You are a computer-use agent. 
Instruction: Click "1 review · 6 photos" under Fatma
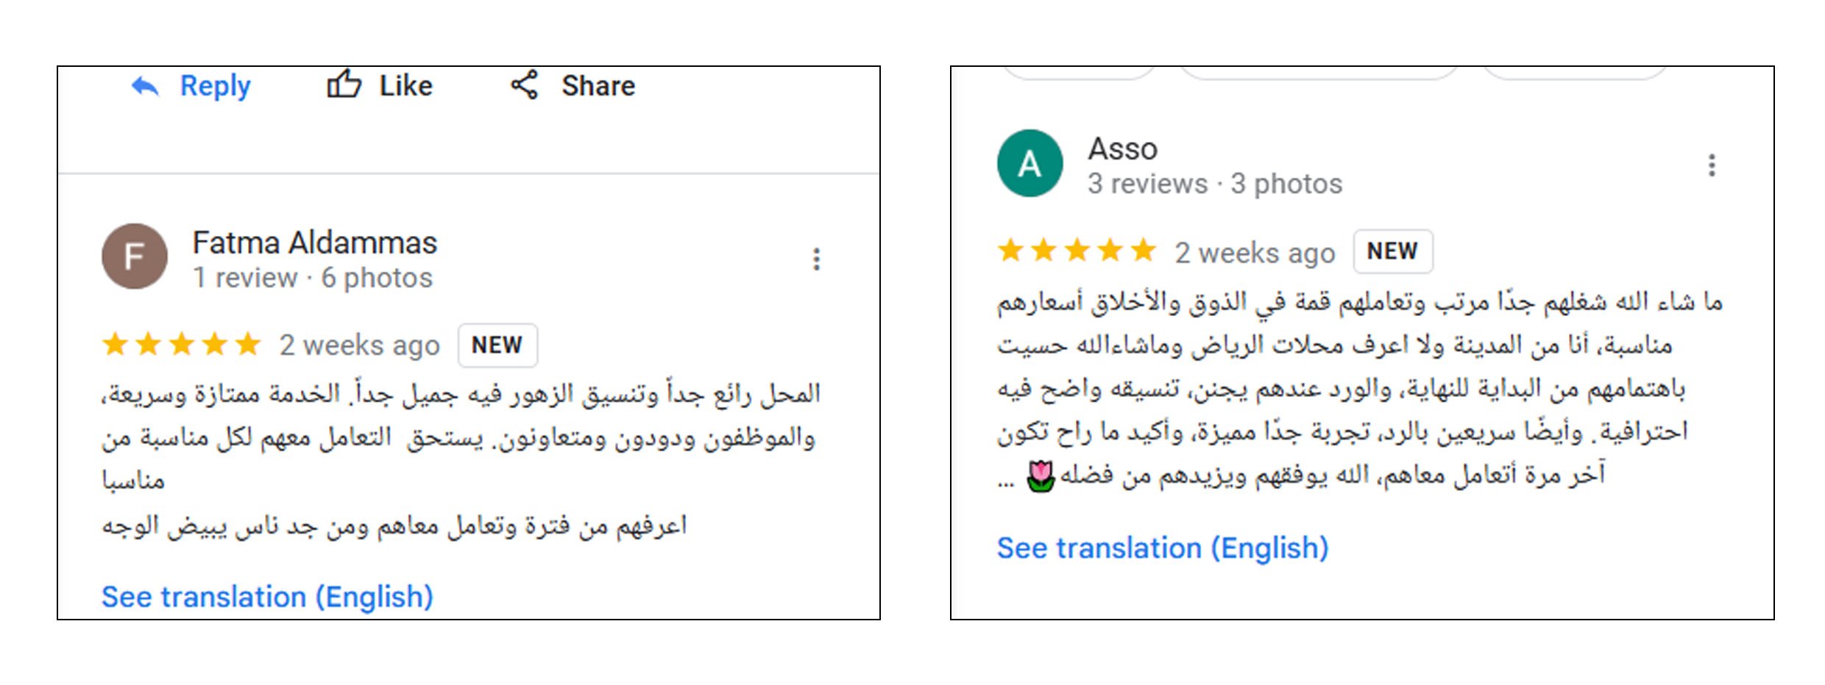313,278
